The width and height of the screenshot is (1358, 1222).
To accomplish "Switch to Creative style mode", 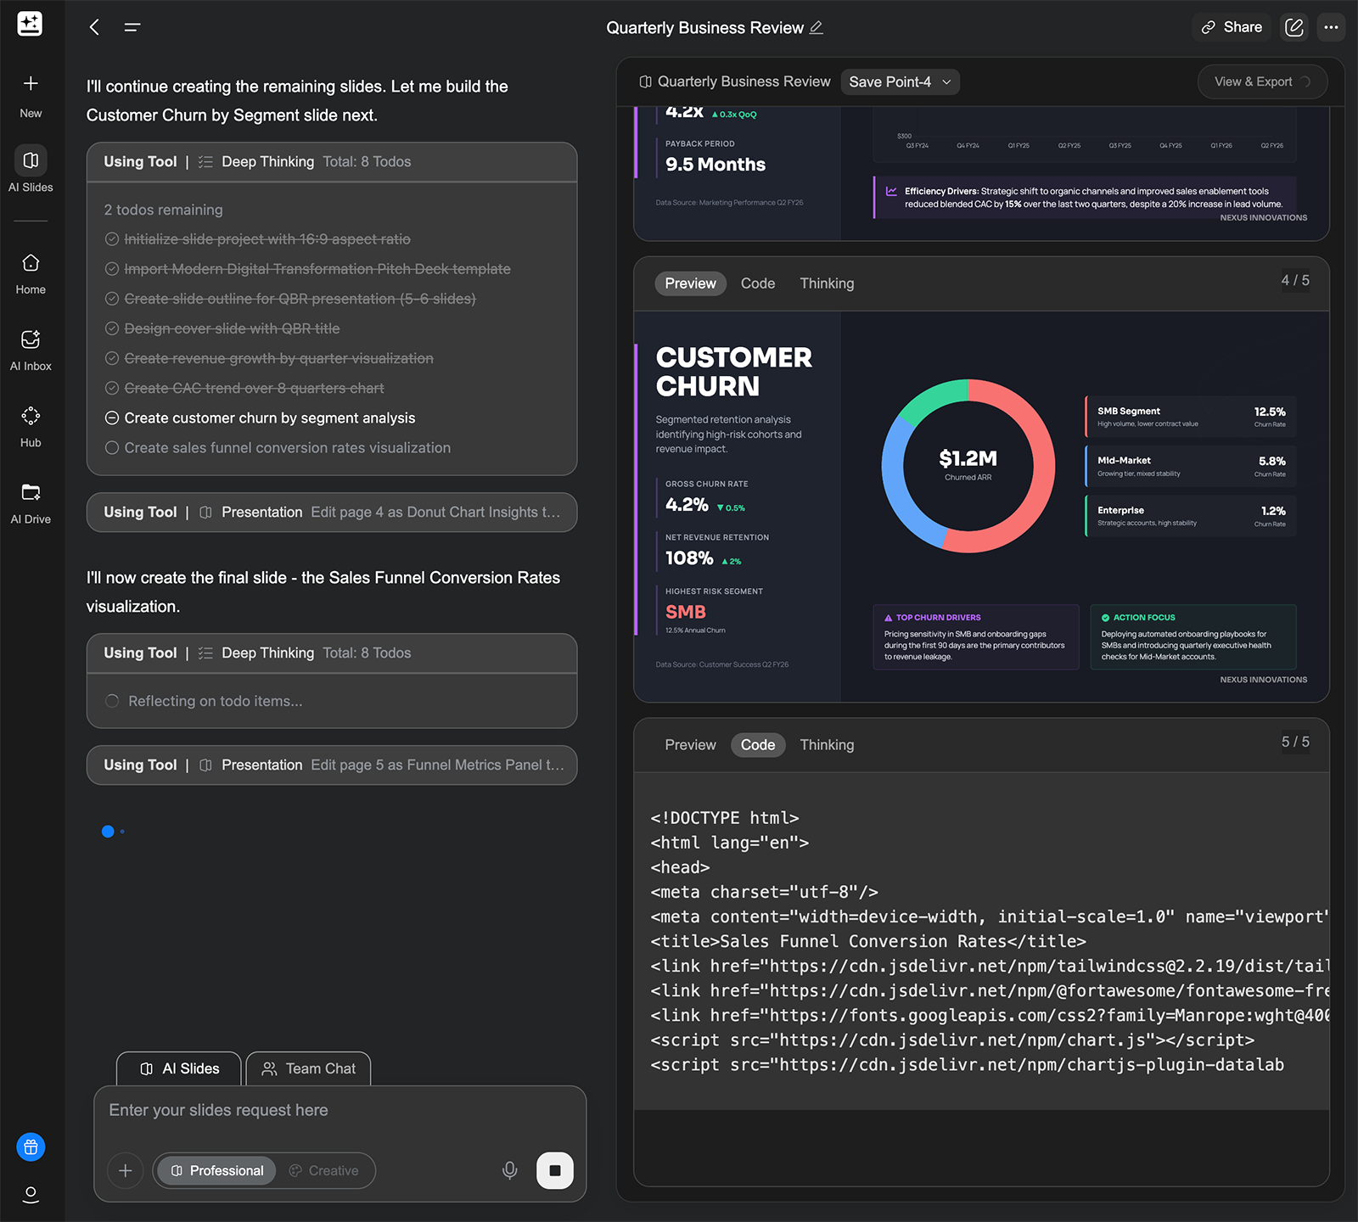I will (x=324, y=1170).
